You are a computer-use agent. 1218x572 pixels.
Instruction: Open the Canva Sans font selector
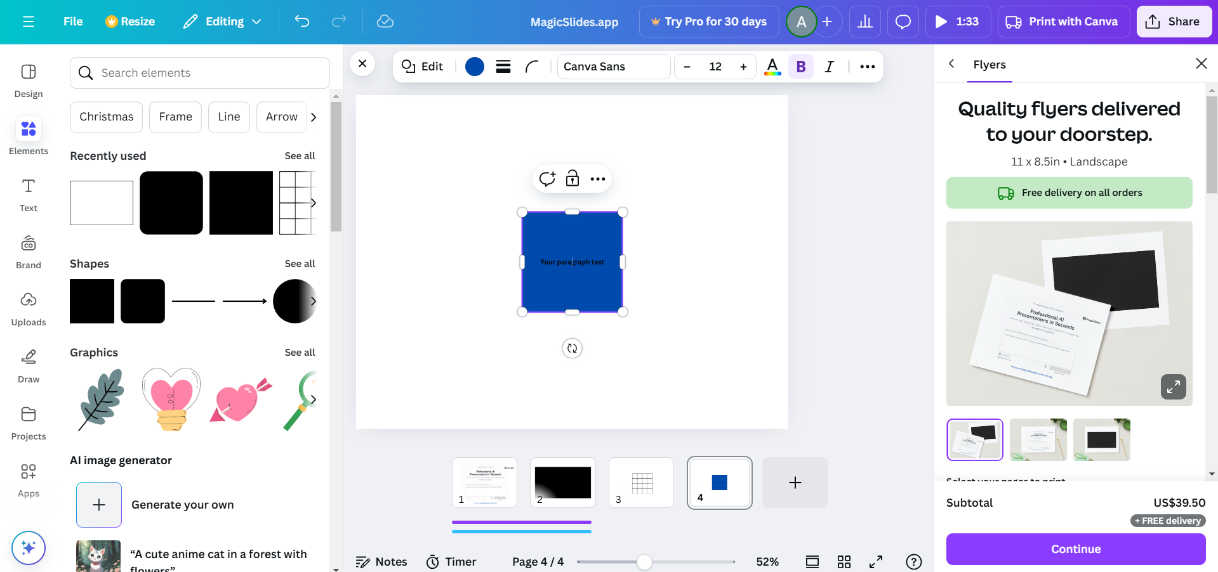point(613,67)
